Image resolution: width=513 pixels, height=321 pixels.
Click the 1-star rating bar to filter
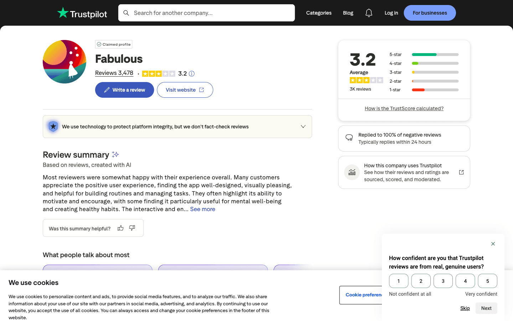[435, 90]
